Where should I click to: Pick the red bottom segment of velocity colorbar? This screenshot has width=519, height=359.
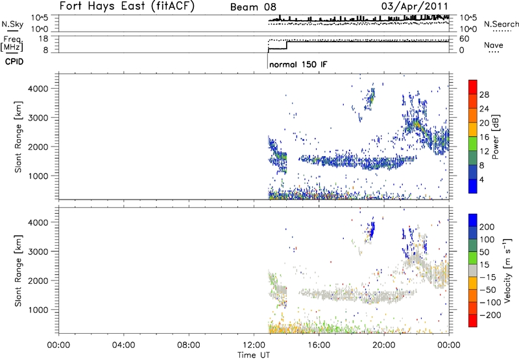(473, 321)
